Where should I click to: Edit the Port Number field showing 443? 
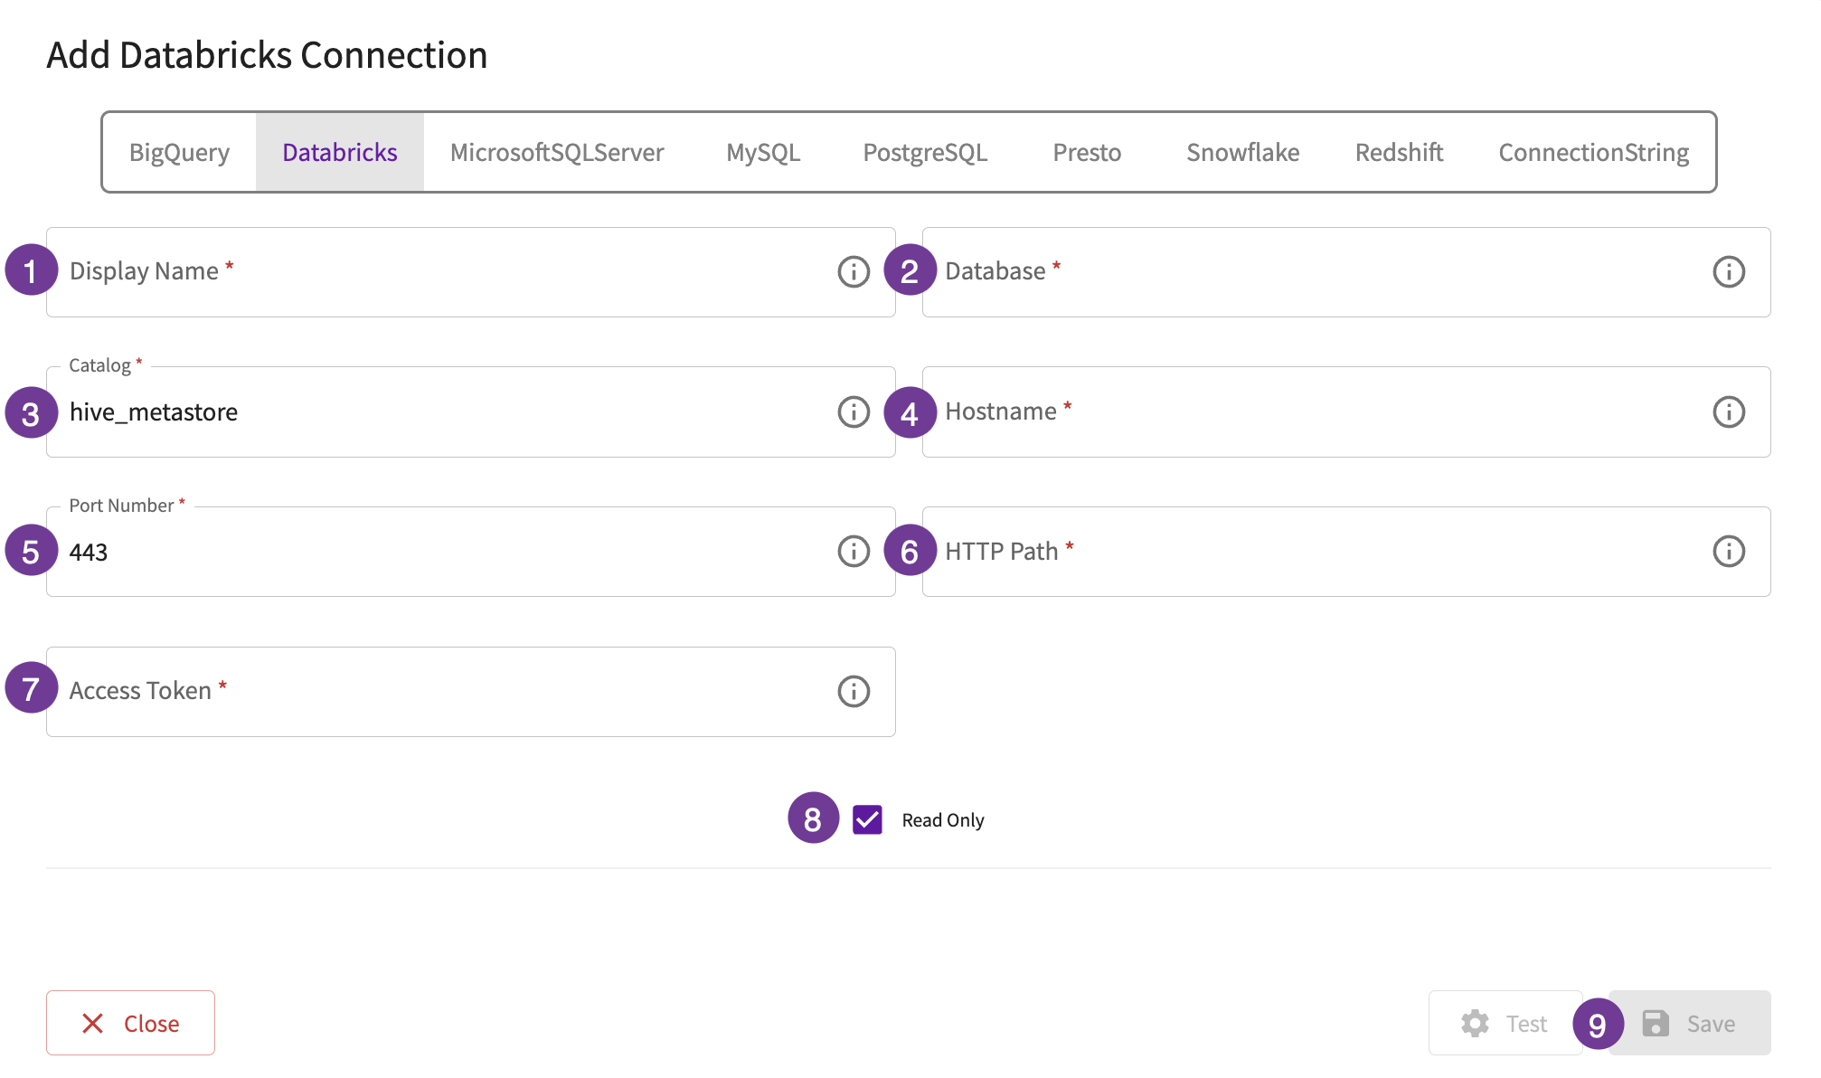point(470,551)
